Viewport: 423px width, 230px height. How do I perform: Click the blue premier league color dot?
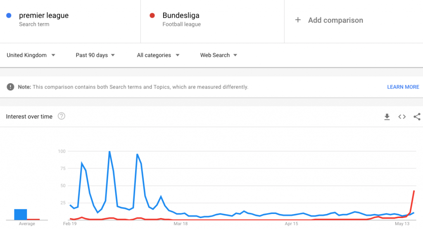[x=9, y=16]
